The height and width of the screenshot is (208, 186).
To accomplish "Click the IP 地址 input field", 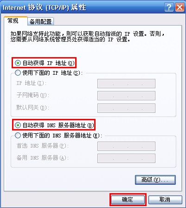I will [126, 84].
